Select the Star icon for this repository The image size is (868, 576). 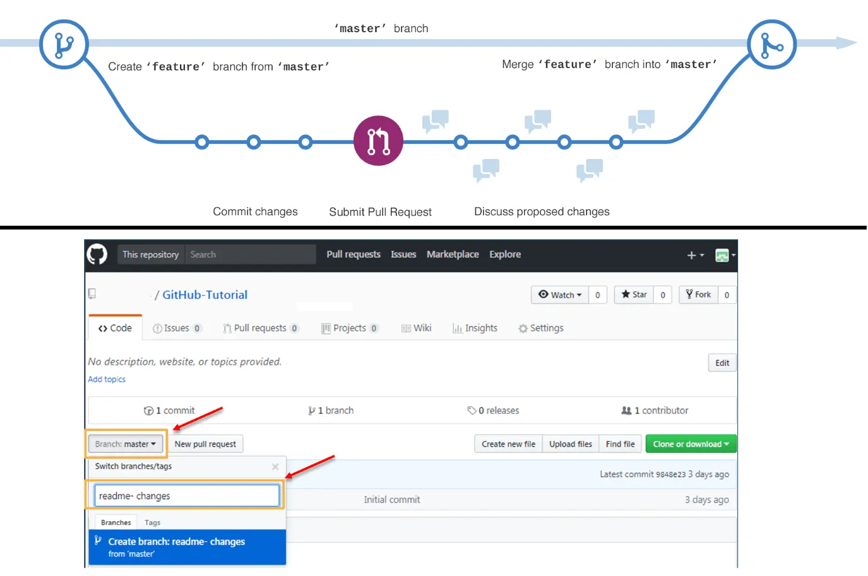(x=625, y=295)
